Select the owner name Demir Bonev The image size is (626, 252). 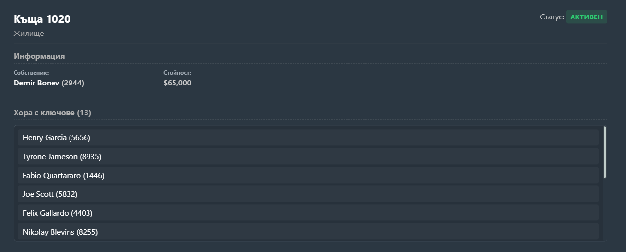36,83
